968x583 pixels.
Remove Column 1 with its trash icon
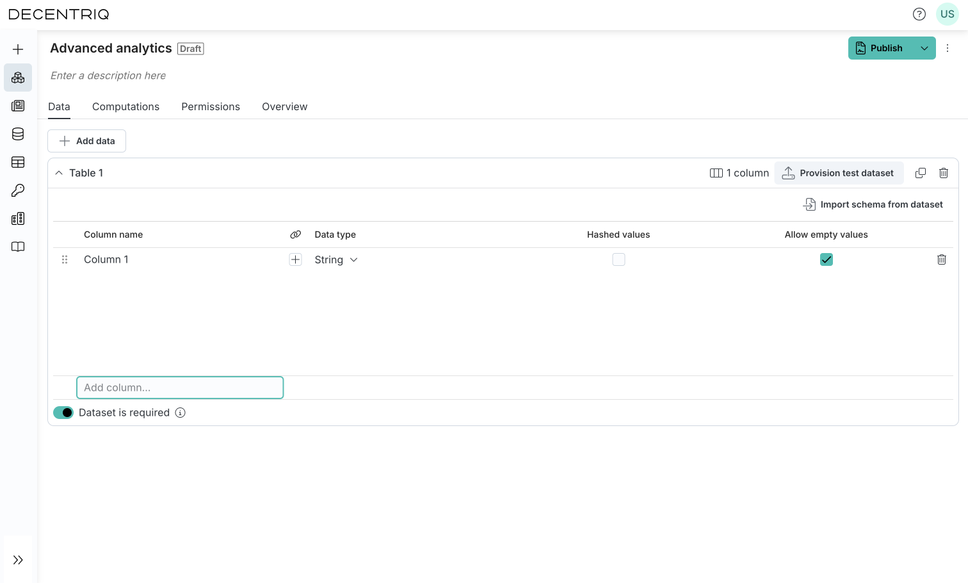tap(941, 259)
